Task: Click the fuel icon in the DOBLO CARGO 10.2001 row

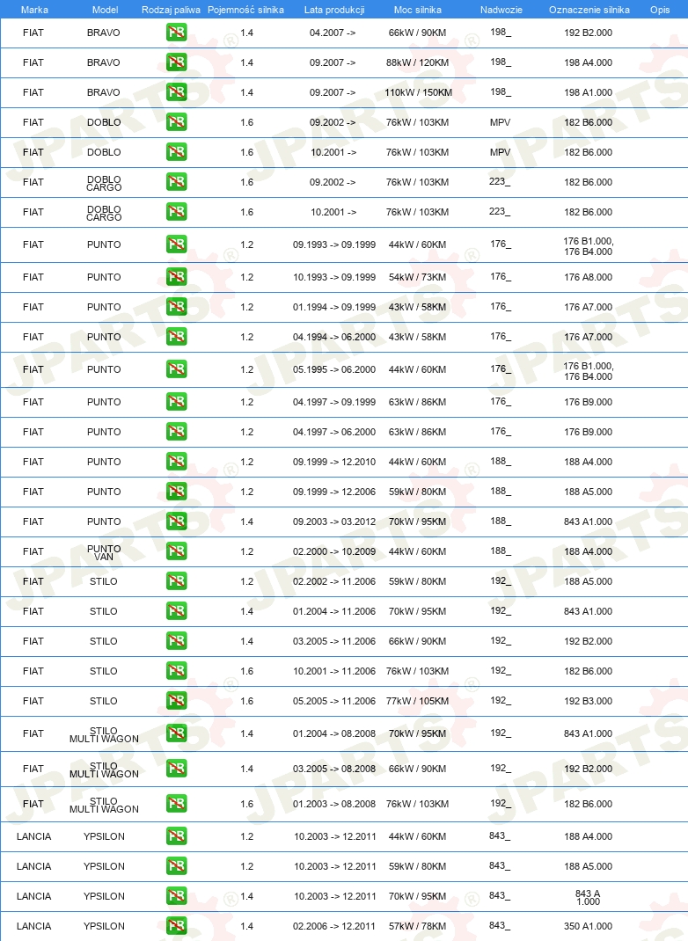Action: tap(177, 213)
